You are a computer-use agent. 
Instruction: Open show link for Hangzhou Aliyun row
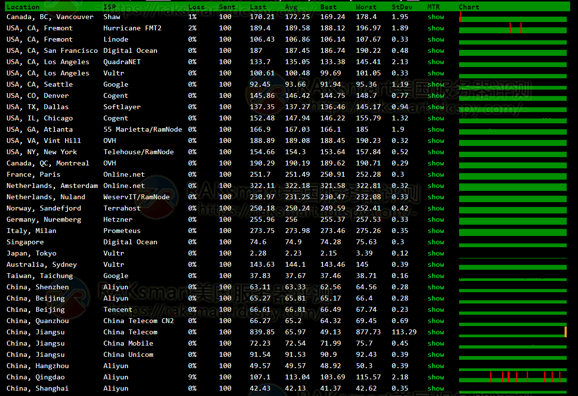click(x=436, y=366)
